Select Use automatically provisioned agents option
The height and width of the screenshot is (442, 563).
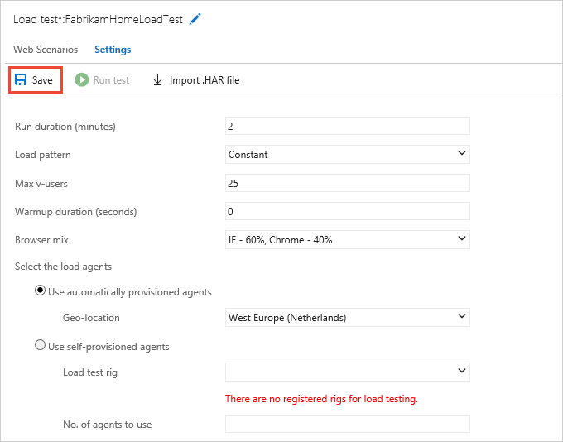(40, 291)
